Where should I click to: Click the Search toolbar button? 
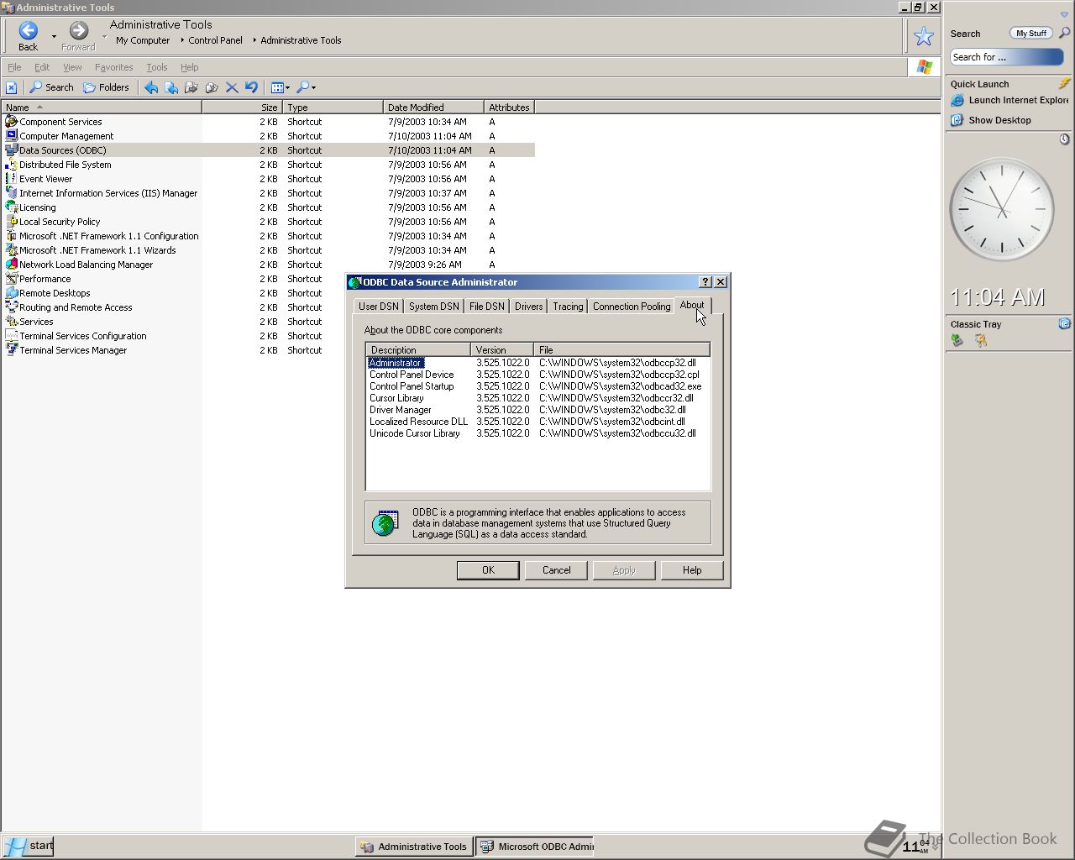(x=52, y=87)
